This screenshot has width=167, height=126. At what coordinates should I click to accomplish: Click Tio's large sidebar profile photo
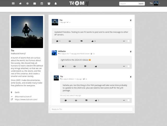coord(27,32)
